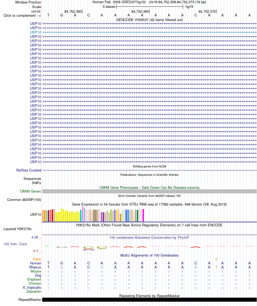Click the Scale label on the left
This screenshot has height=306, width=257.
click(x=37, y=7)
